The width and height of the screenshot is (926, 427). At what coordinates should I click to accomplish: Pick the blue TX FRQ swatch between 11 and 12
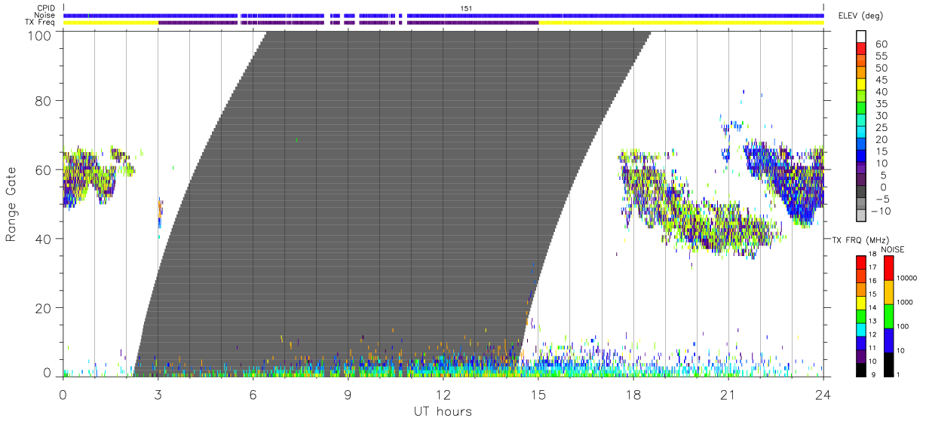click(x=861, y=343)
